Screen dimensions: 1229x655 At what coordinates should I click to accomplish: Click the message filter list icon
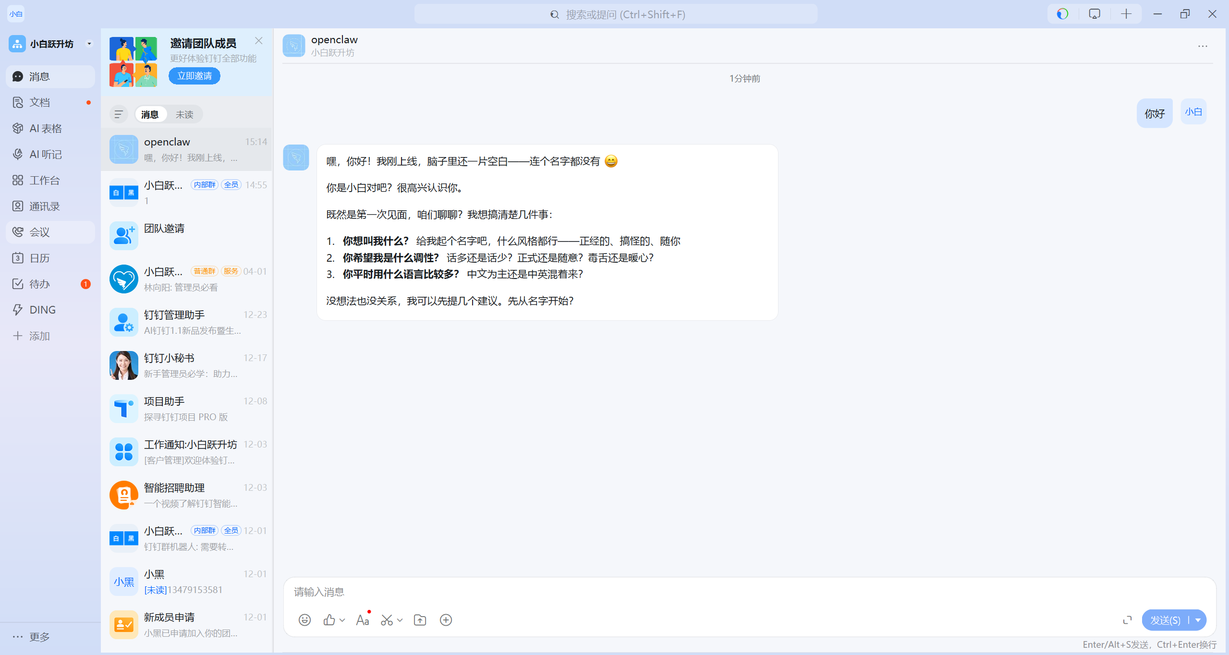(x=119, y=114)
